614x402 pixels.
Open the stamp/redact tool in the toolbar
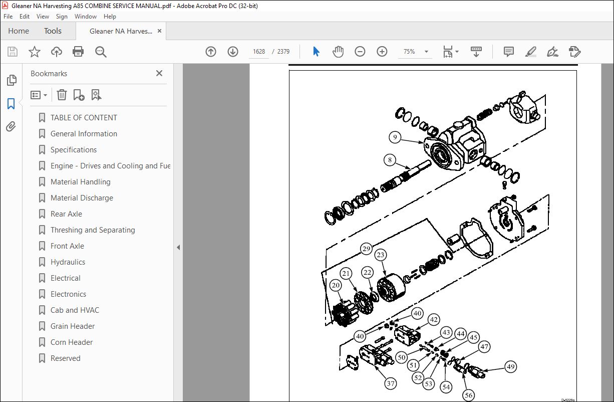[574, 52]
